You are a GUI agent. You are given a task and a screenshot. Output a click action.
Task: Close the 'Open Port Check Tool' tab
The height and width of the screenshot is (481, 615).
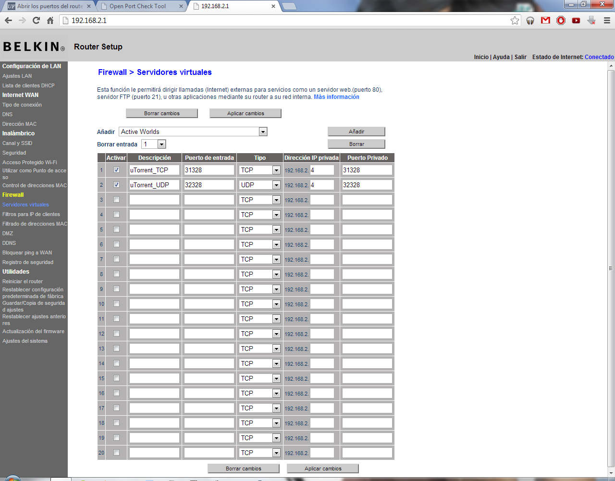point(181,6)
